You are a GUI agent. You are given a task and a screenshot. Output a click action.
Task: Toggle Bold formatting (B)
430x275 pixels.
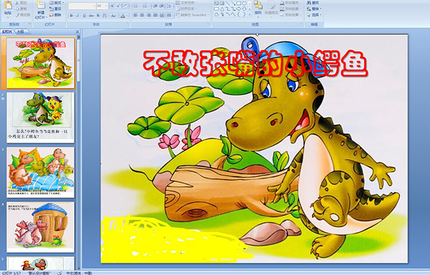coord(71,15)
